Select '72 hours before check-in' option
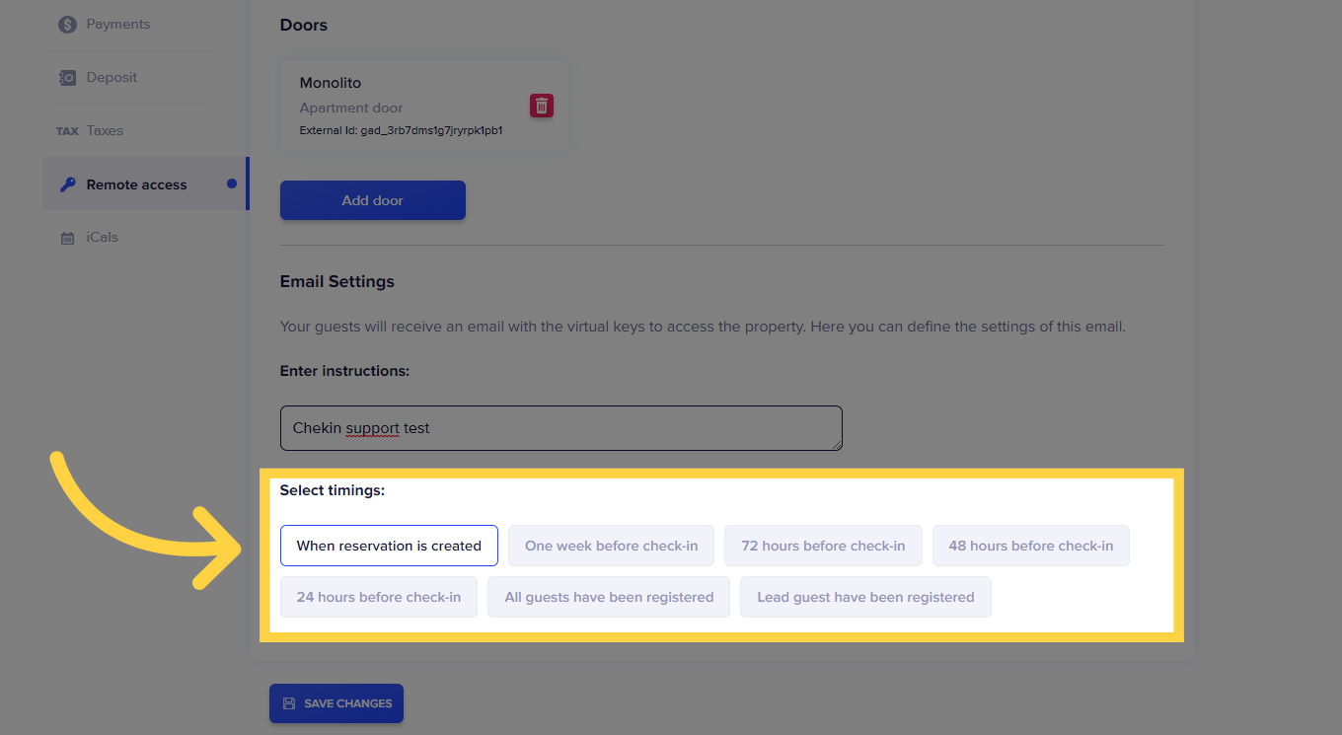The height and width of the screenshot is (735, 1342). (823, 546)
